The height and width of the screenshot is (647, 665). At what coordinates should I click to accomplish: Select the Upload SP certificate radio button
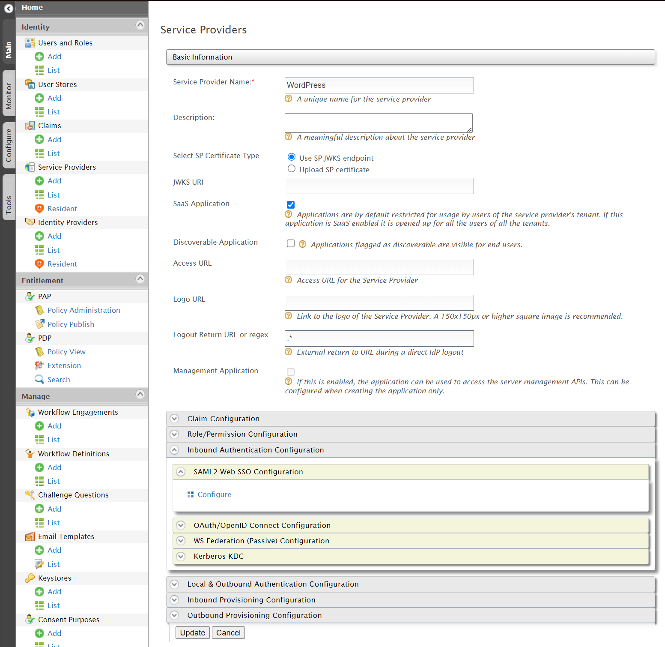tap(292, 168)
